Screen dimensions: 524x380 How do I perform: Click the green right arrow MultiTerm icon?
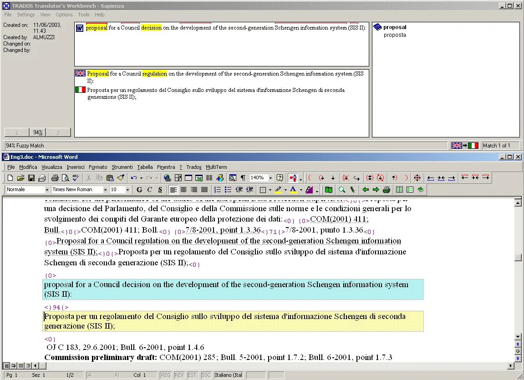pos(376,190)
